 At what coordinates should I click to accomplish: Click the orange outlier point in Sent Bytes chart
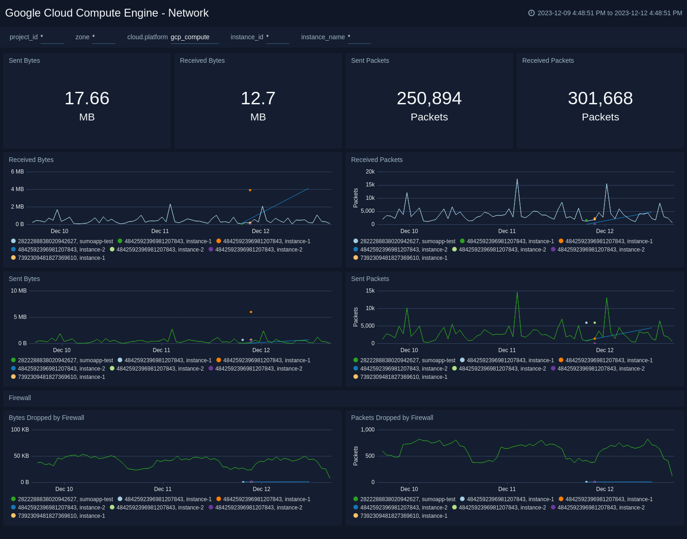click(251, 312)
